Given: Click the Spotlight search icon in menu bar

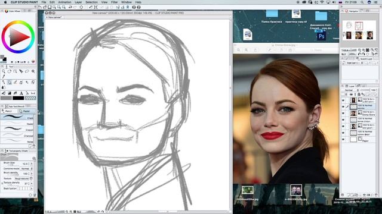Looking at the screenshot, I should click(362, 2).
